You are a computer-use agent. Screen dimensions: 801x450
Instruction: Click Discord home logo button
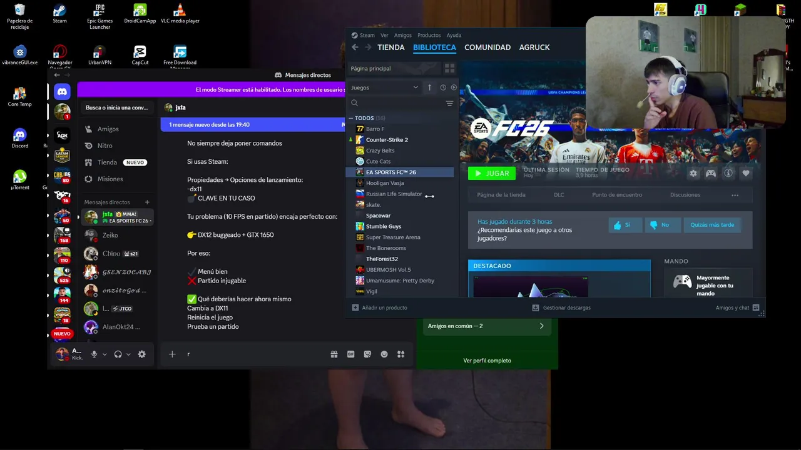pos(62,92)
